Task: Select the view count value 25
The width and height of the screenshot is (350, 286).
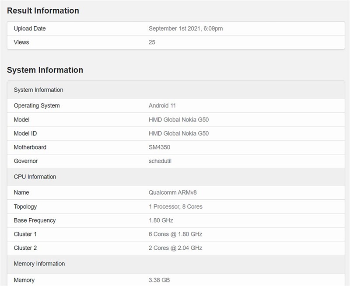Action: click(151, 42)
